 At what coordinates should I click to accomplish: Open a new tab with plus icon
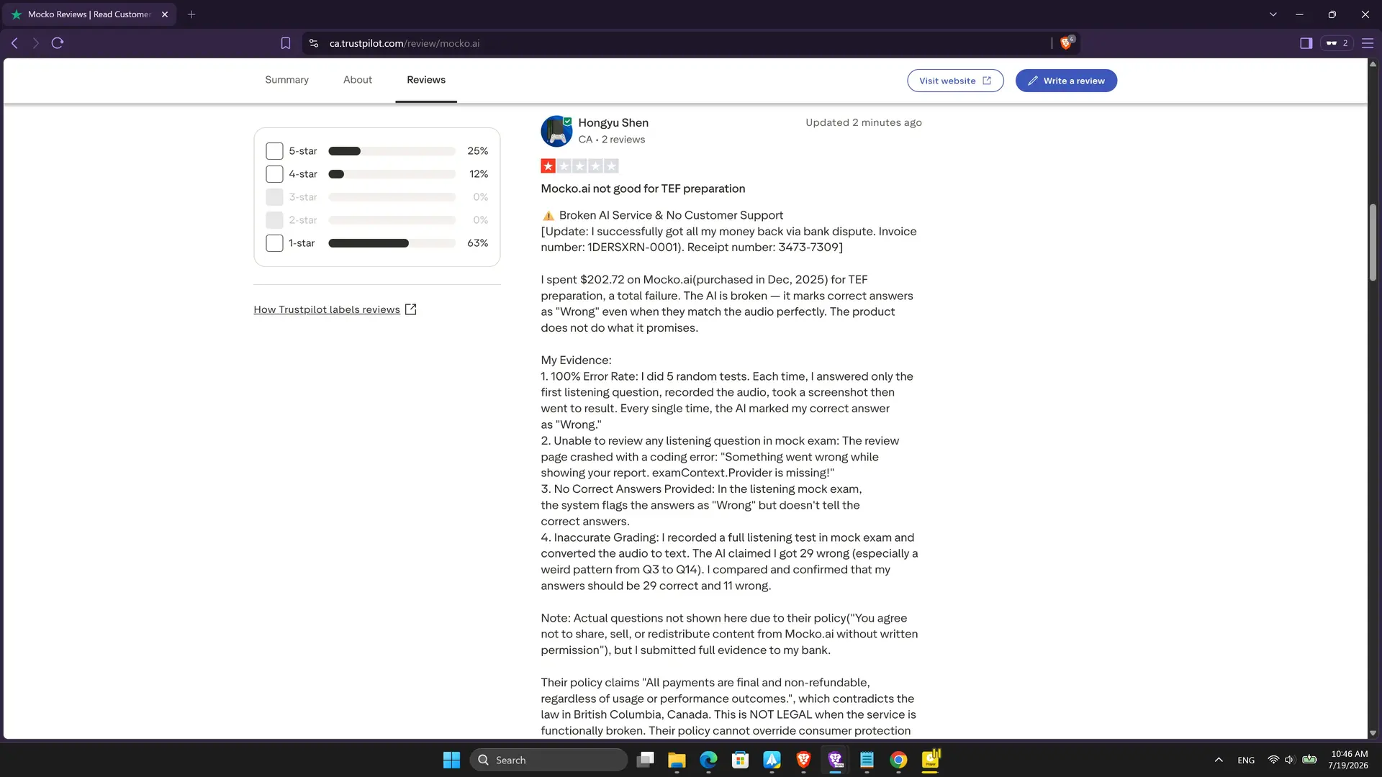(x=191, y=14)
